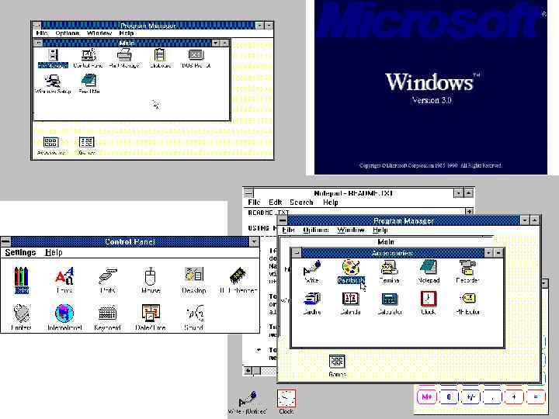Open Fonts icon in Control Panel
559x419 pixels.
tap(64, 280)
